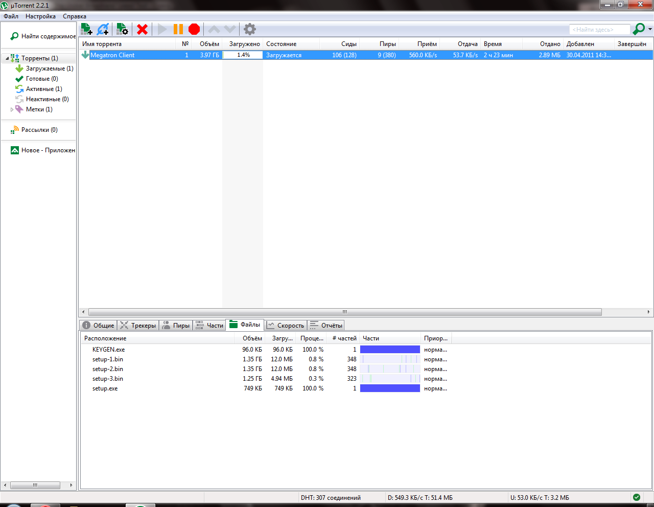The image size is (654, 507).
Task: Click the search input field
Action: click(599, 30)
